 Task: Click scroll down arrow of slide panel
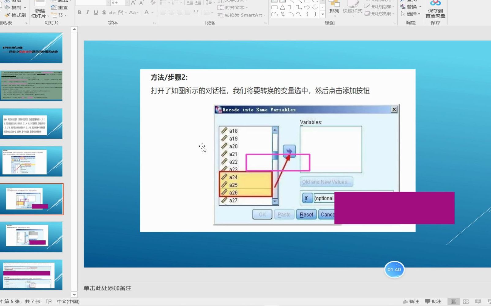click(x=74, y=295)
